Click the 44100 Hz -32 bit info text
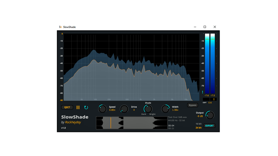The image size is (278, 156). (176, 120)
